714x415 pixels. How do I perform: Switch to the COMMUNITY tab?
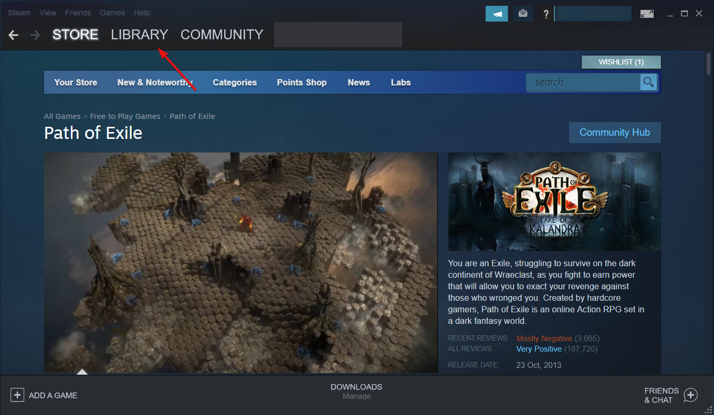click(222, 35)
